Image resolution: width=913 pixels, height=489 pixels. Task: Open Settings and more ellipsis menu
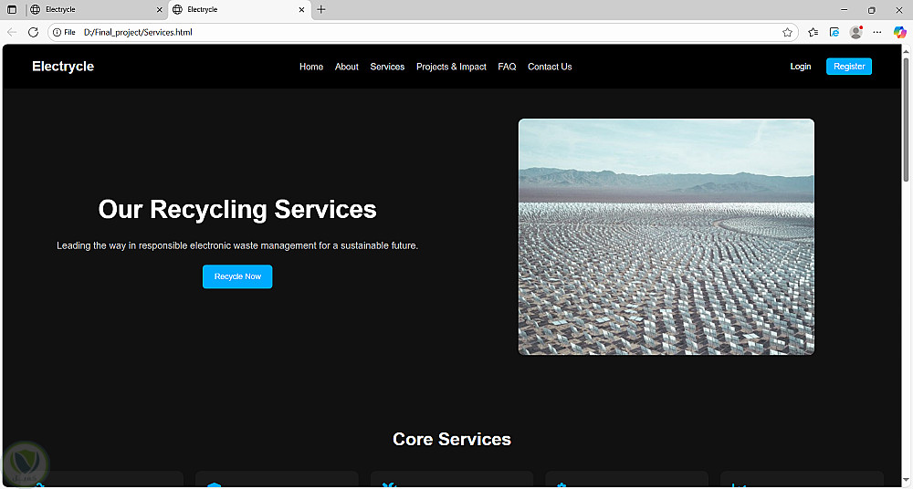[877, 32]
